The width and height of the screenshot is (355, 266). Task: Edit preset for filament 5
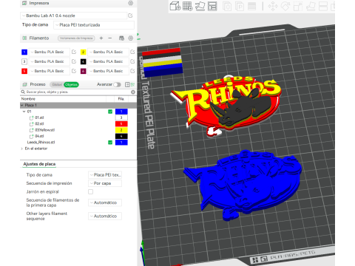pos(74,71)
